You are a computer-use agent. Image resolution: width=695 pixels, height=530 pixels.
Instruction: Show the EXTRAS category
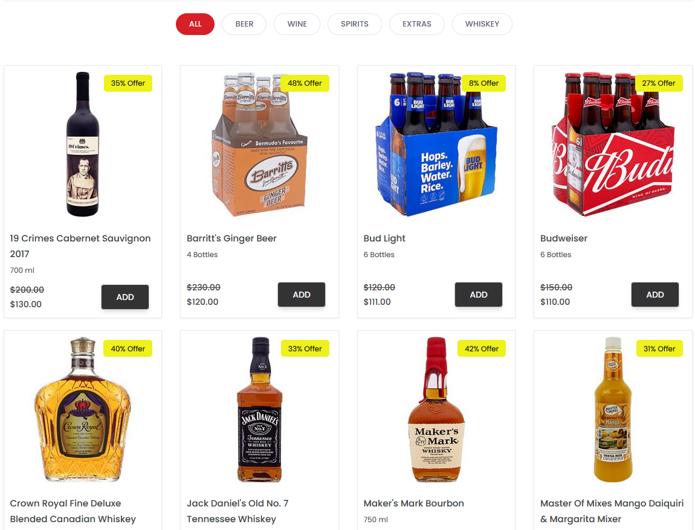pyautogui.click(x=416, y=24)
